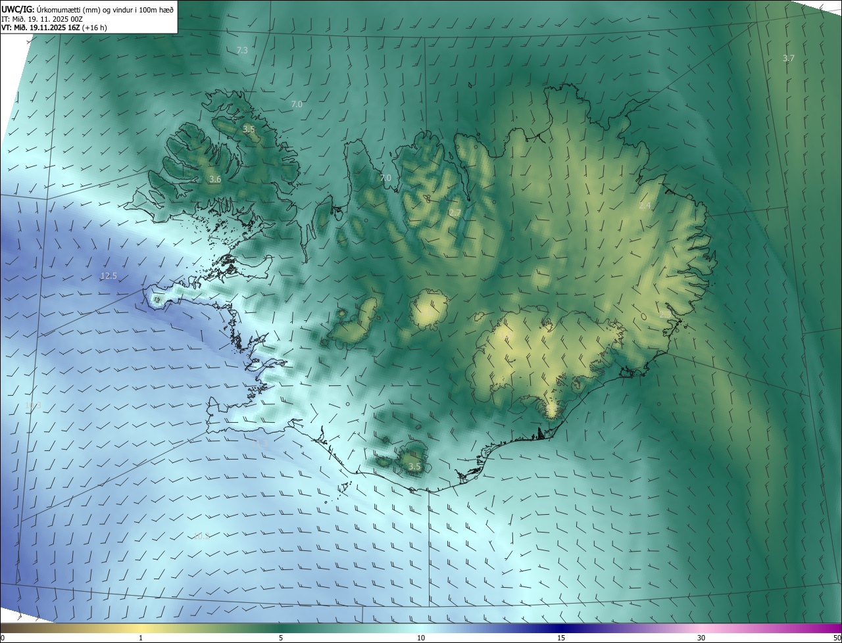
Task: Click the 7.3 value label on the map
Action: click(242, 51)
